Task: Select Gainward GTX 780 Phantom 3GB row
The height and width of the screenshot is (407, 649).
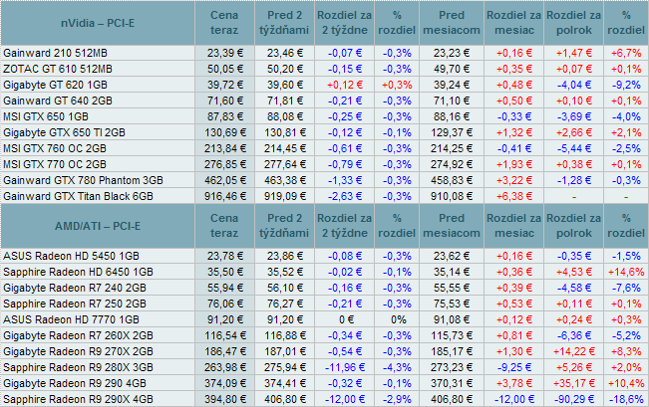Action: click(x=83, y=180)
